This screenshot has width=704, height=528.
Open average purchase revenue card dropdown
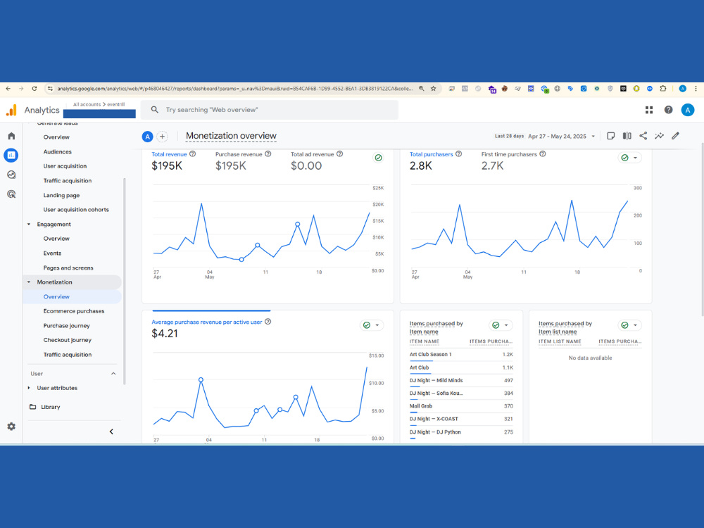pyautogui.click(x=371, y=325)
